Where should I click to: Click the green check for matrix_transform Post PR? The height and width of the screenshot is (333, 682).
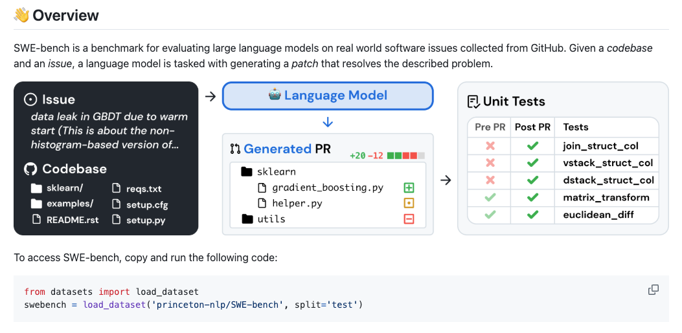pyautogui.click(x=532, y=198)
